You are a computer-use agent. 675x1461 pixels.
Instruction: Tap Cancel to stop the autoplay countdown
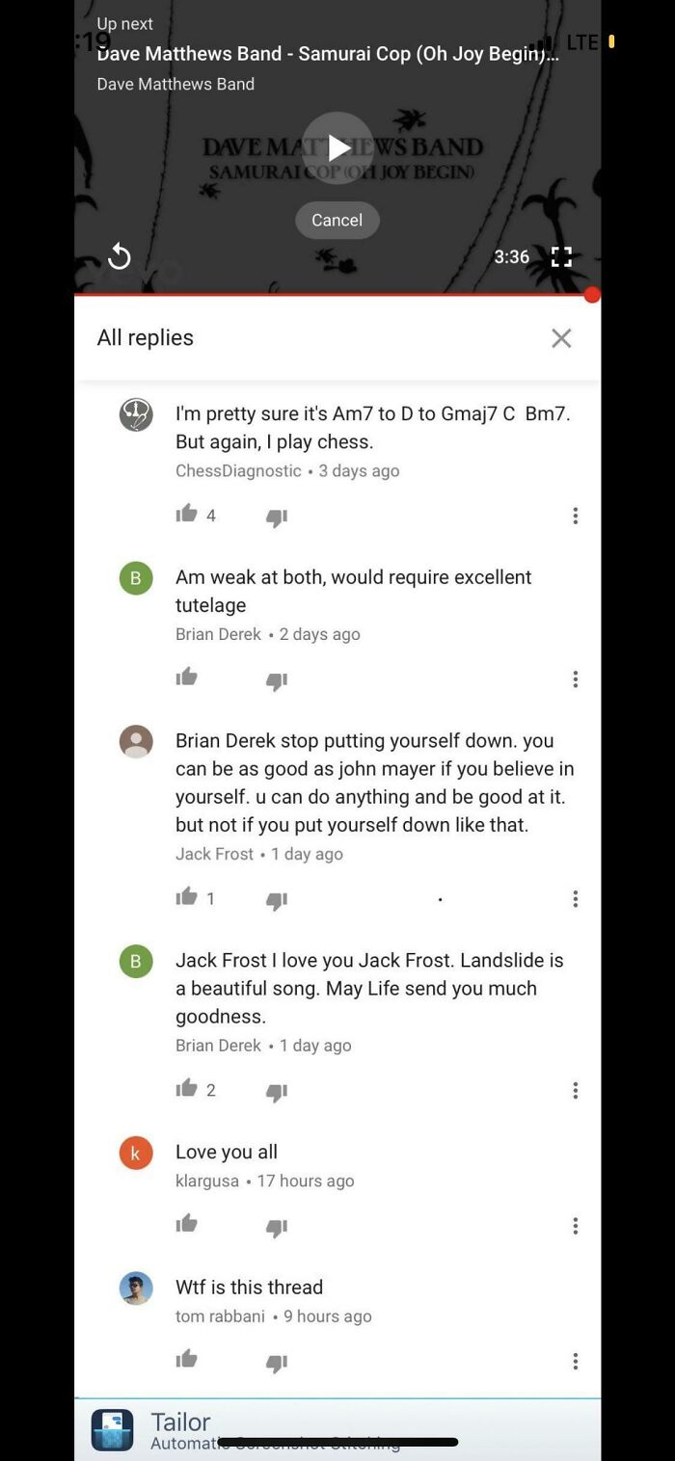point(337,220)
